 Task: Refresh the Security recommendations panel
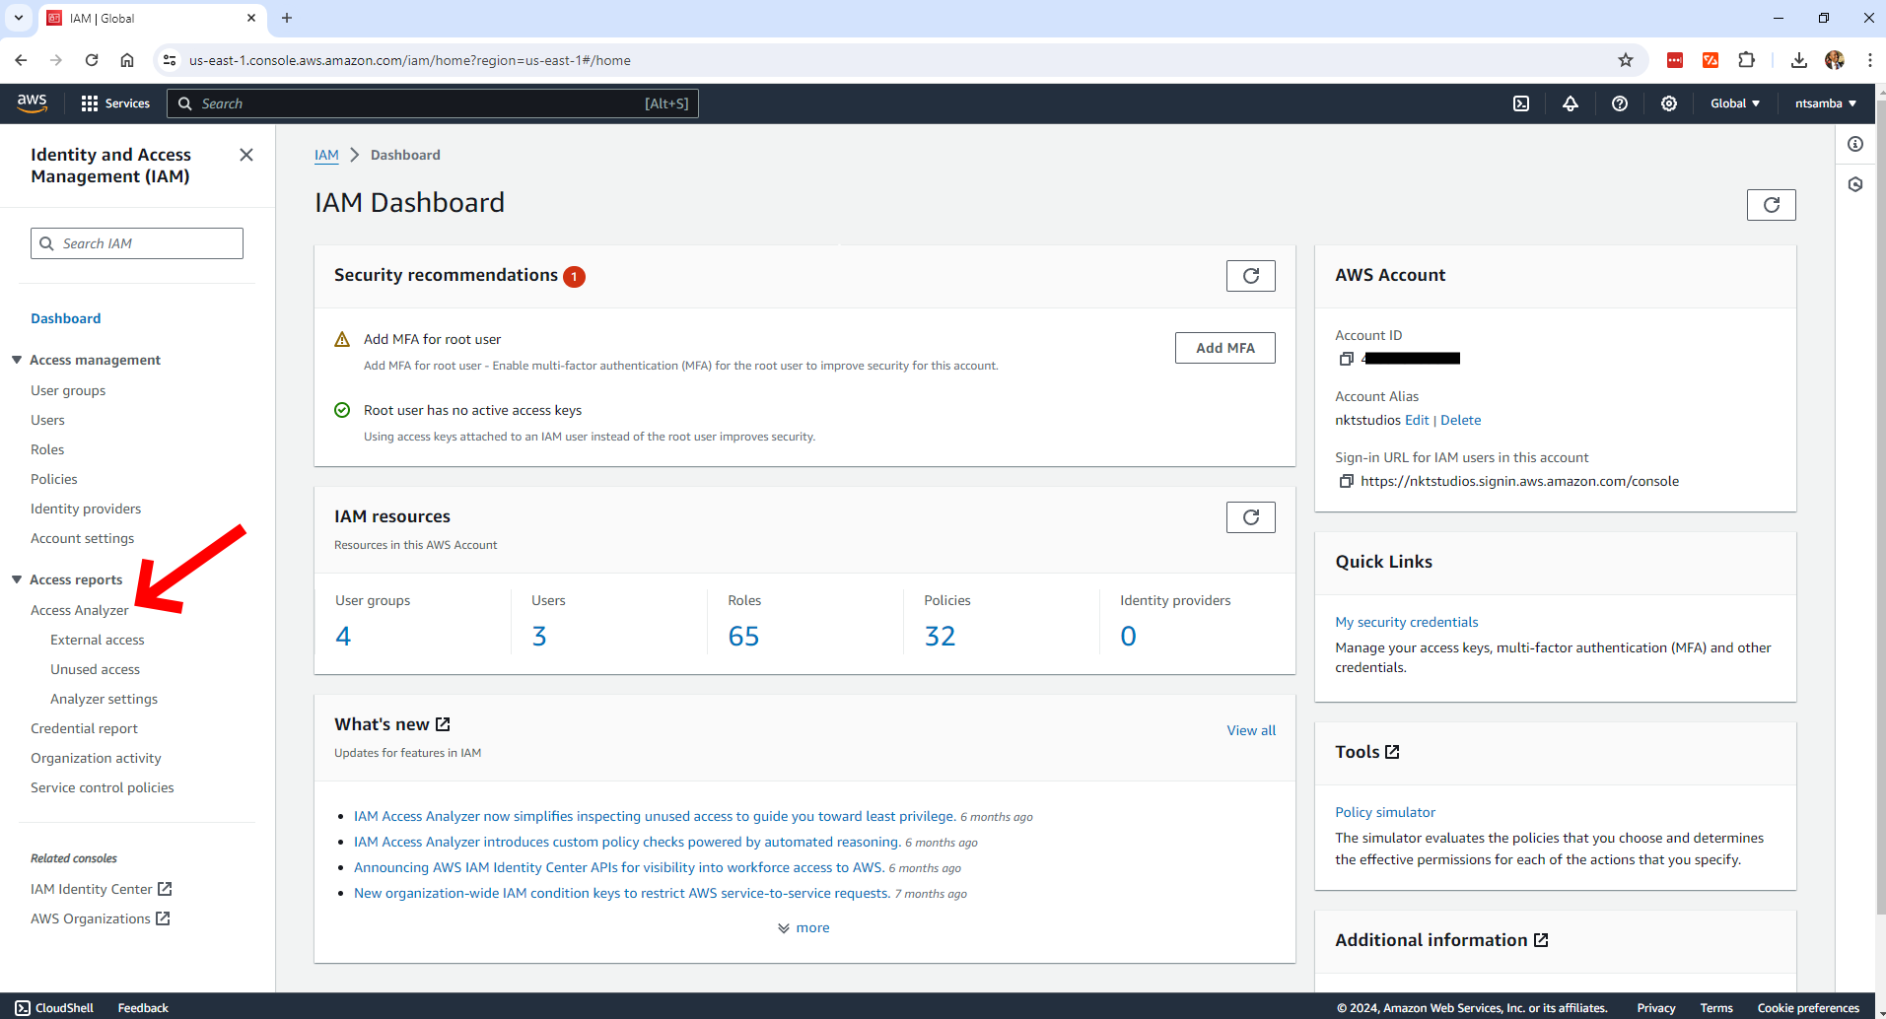1250,276
